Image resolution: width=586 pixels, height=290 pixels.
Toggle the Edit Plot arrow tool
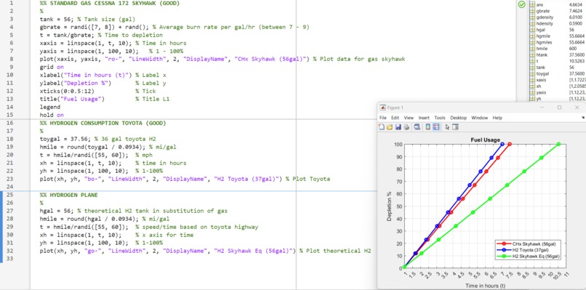[x=447, y=127]
